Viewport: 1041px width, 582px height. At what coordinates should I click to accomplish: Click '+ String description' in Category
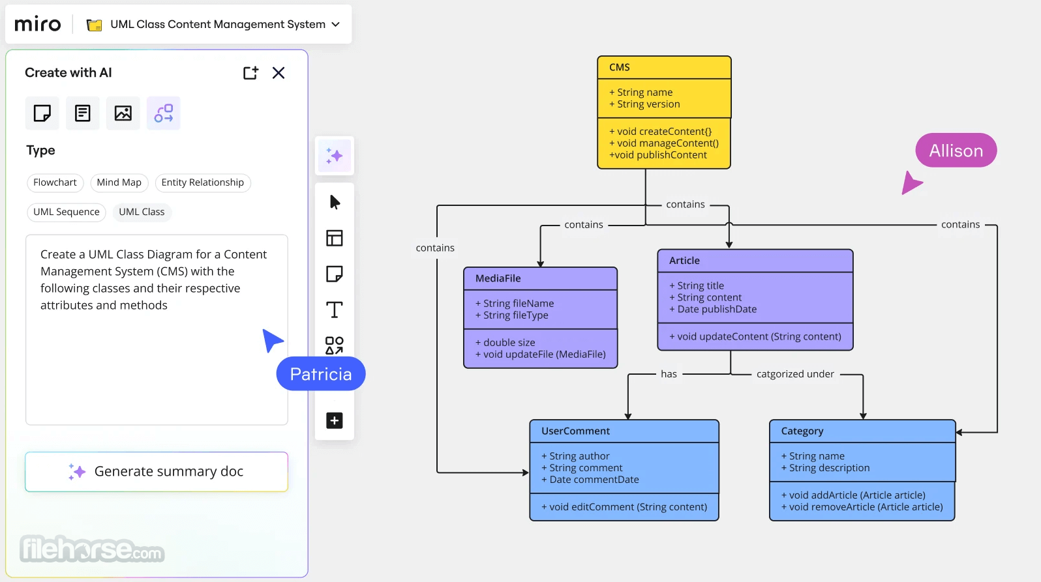(x=826, y=468)
